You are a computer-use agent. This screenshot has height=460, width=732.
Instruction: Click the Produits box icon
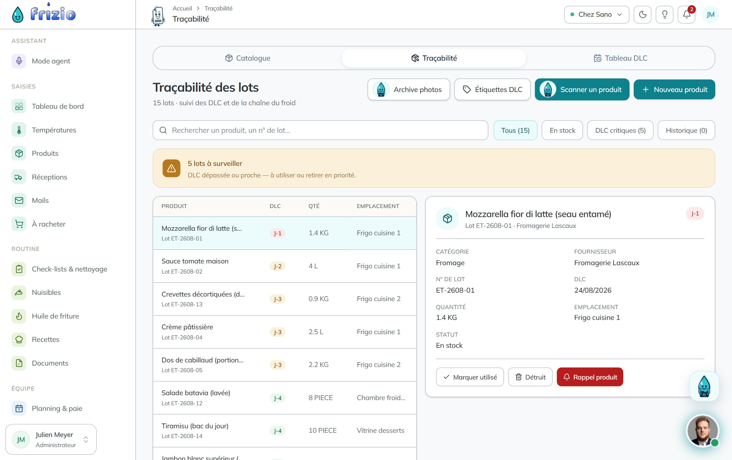point(19,153)
